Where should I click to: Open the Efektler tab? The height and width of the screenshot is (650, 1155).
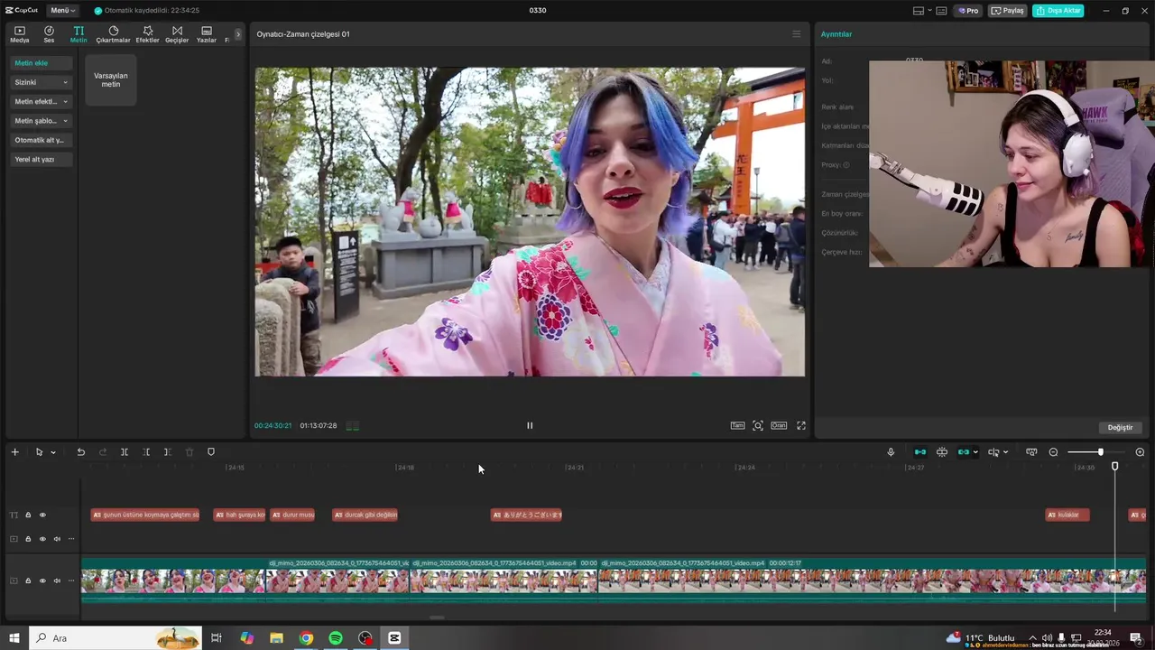(147, 34)
